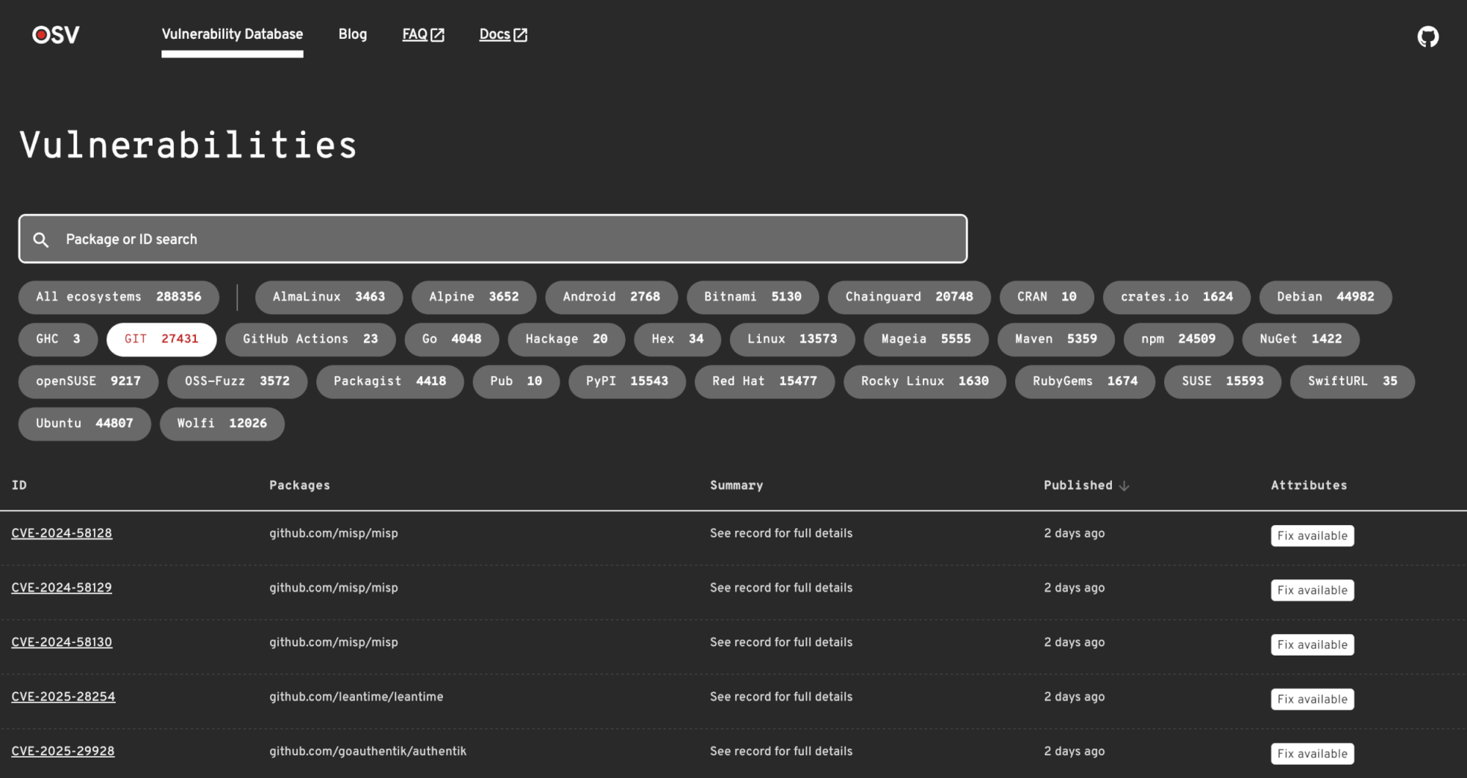Choose the Rocky Linux ecosystem chip

click(925, 382)
